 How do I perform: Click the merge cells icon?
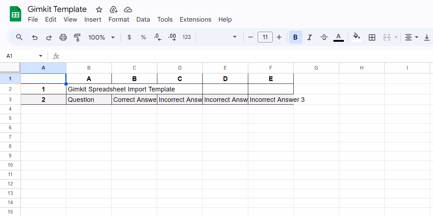pos(387,37)
